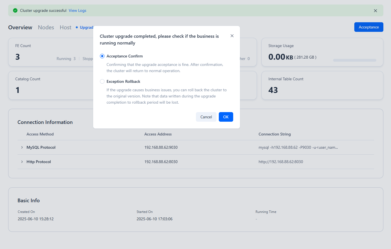Close the upgrade success banner
391x249 pixels.
coord(375,11)
